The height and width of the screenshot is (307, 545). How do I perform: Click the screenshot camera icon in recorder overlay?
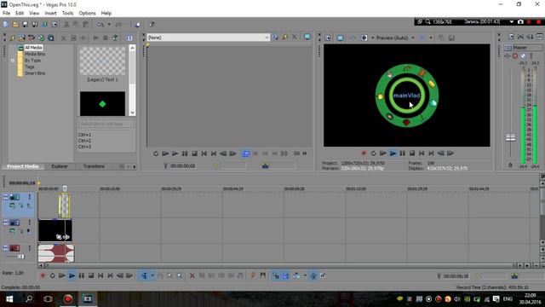tap(520, 21)
